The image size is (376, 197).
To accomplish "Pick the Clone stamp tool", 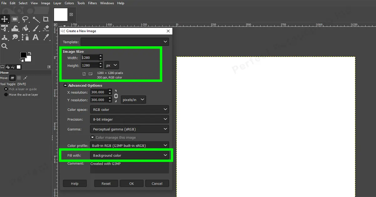I will coord(5,38).
